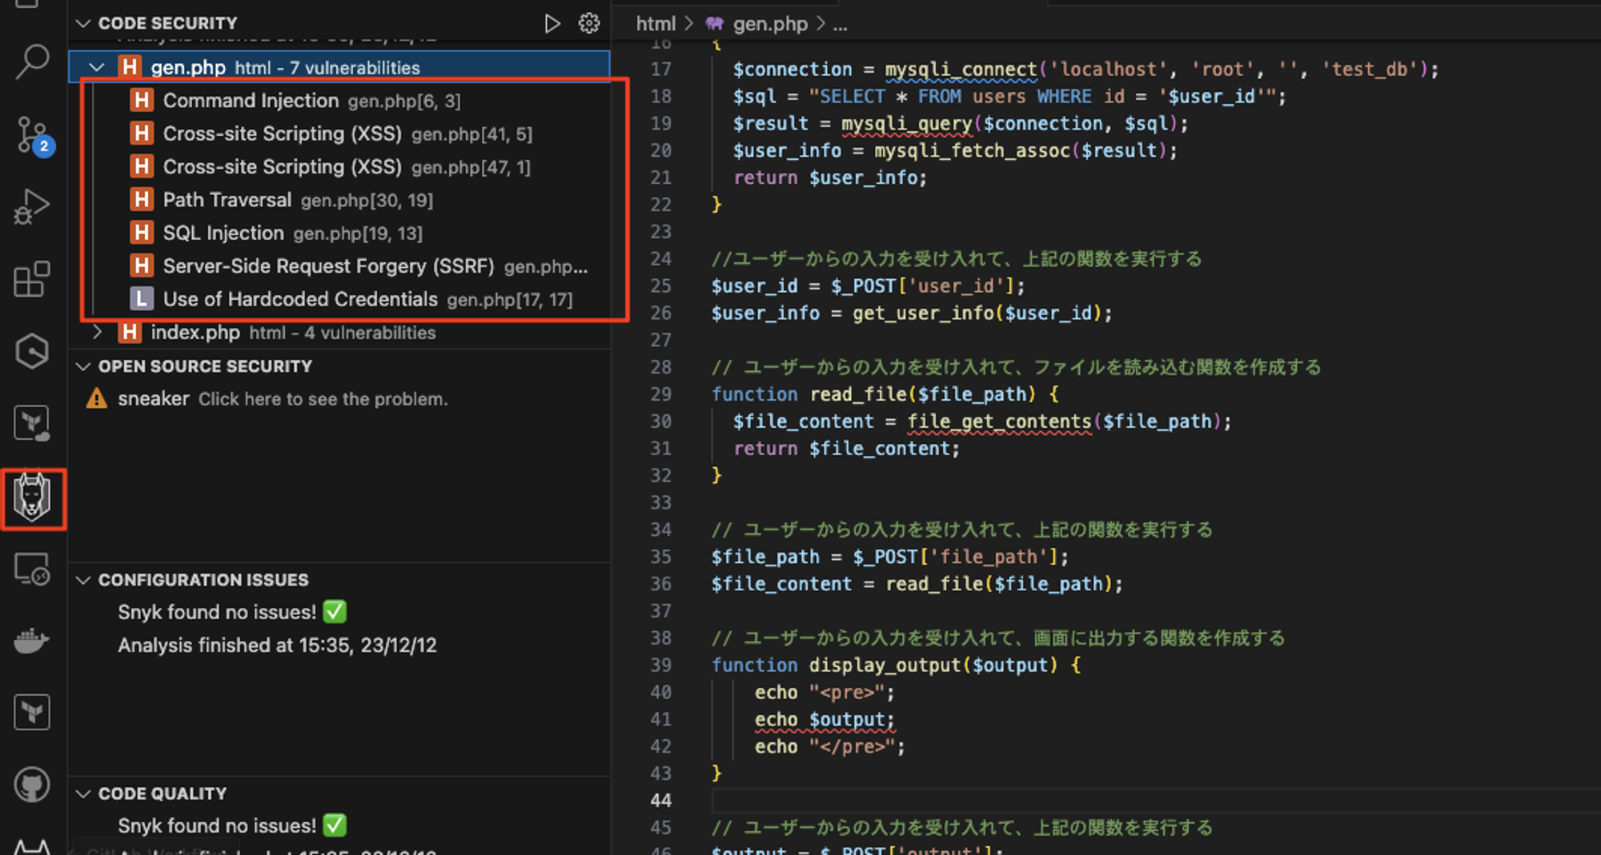Click the mysqli_connect call on line 17

[961, 70]
